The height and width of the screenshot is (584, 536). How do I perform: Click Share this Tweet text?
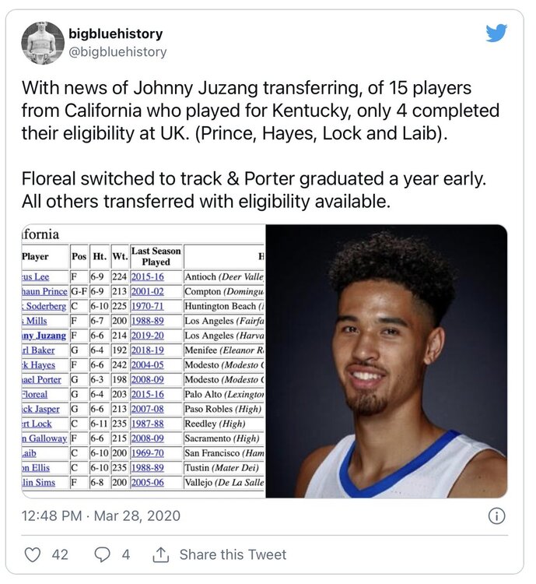pyautogui.click(x=233, y=554)
